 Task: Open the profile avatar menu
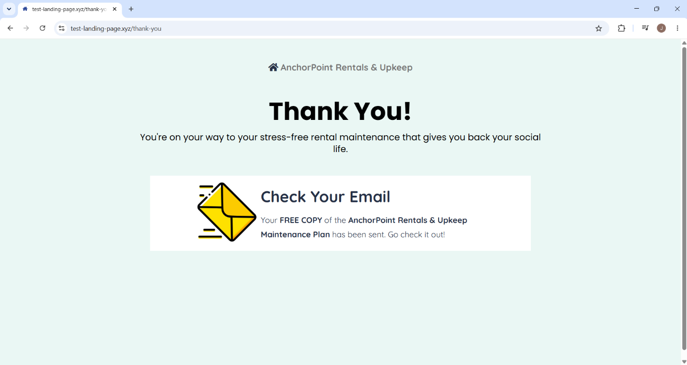[x=662, y=28]
